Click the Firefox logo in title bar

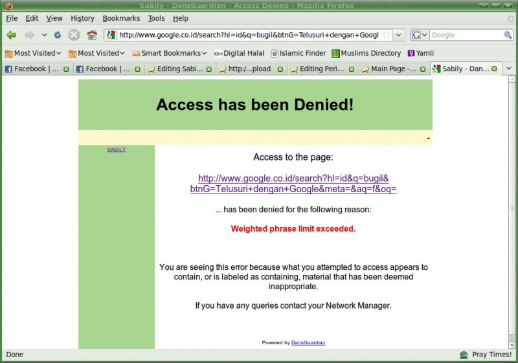pos(8,6)
